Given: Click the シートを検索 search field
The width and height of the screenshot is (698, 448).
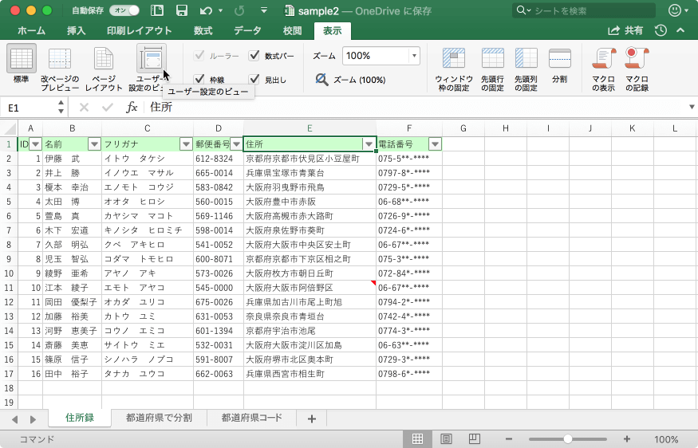Looking at the screenshot, I should tap(584, 10).
